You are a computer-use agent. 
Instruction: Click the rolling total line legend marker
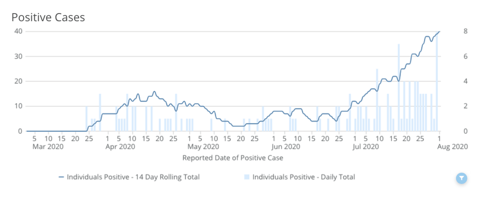(x=61, y=177)
